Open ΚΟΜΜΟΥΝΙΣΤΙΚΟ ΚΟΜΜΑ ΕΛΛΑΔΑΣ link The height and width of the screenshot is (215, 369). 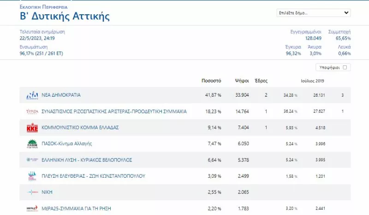pyautogui.click(x=80, y=128)
